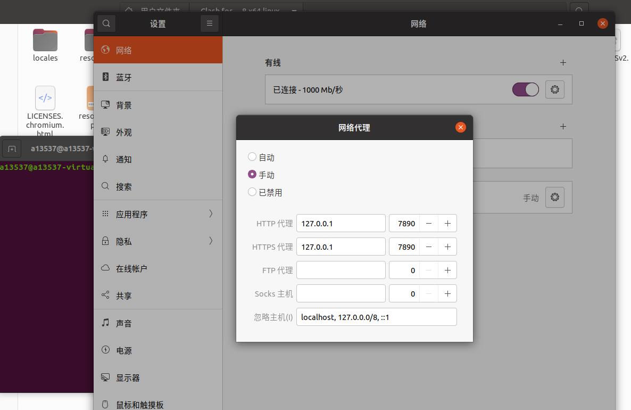Image resolution: width=631 pixels, height=410 pixels.
Task: Minimize the Settings window
Action: (x=560, y=24)
